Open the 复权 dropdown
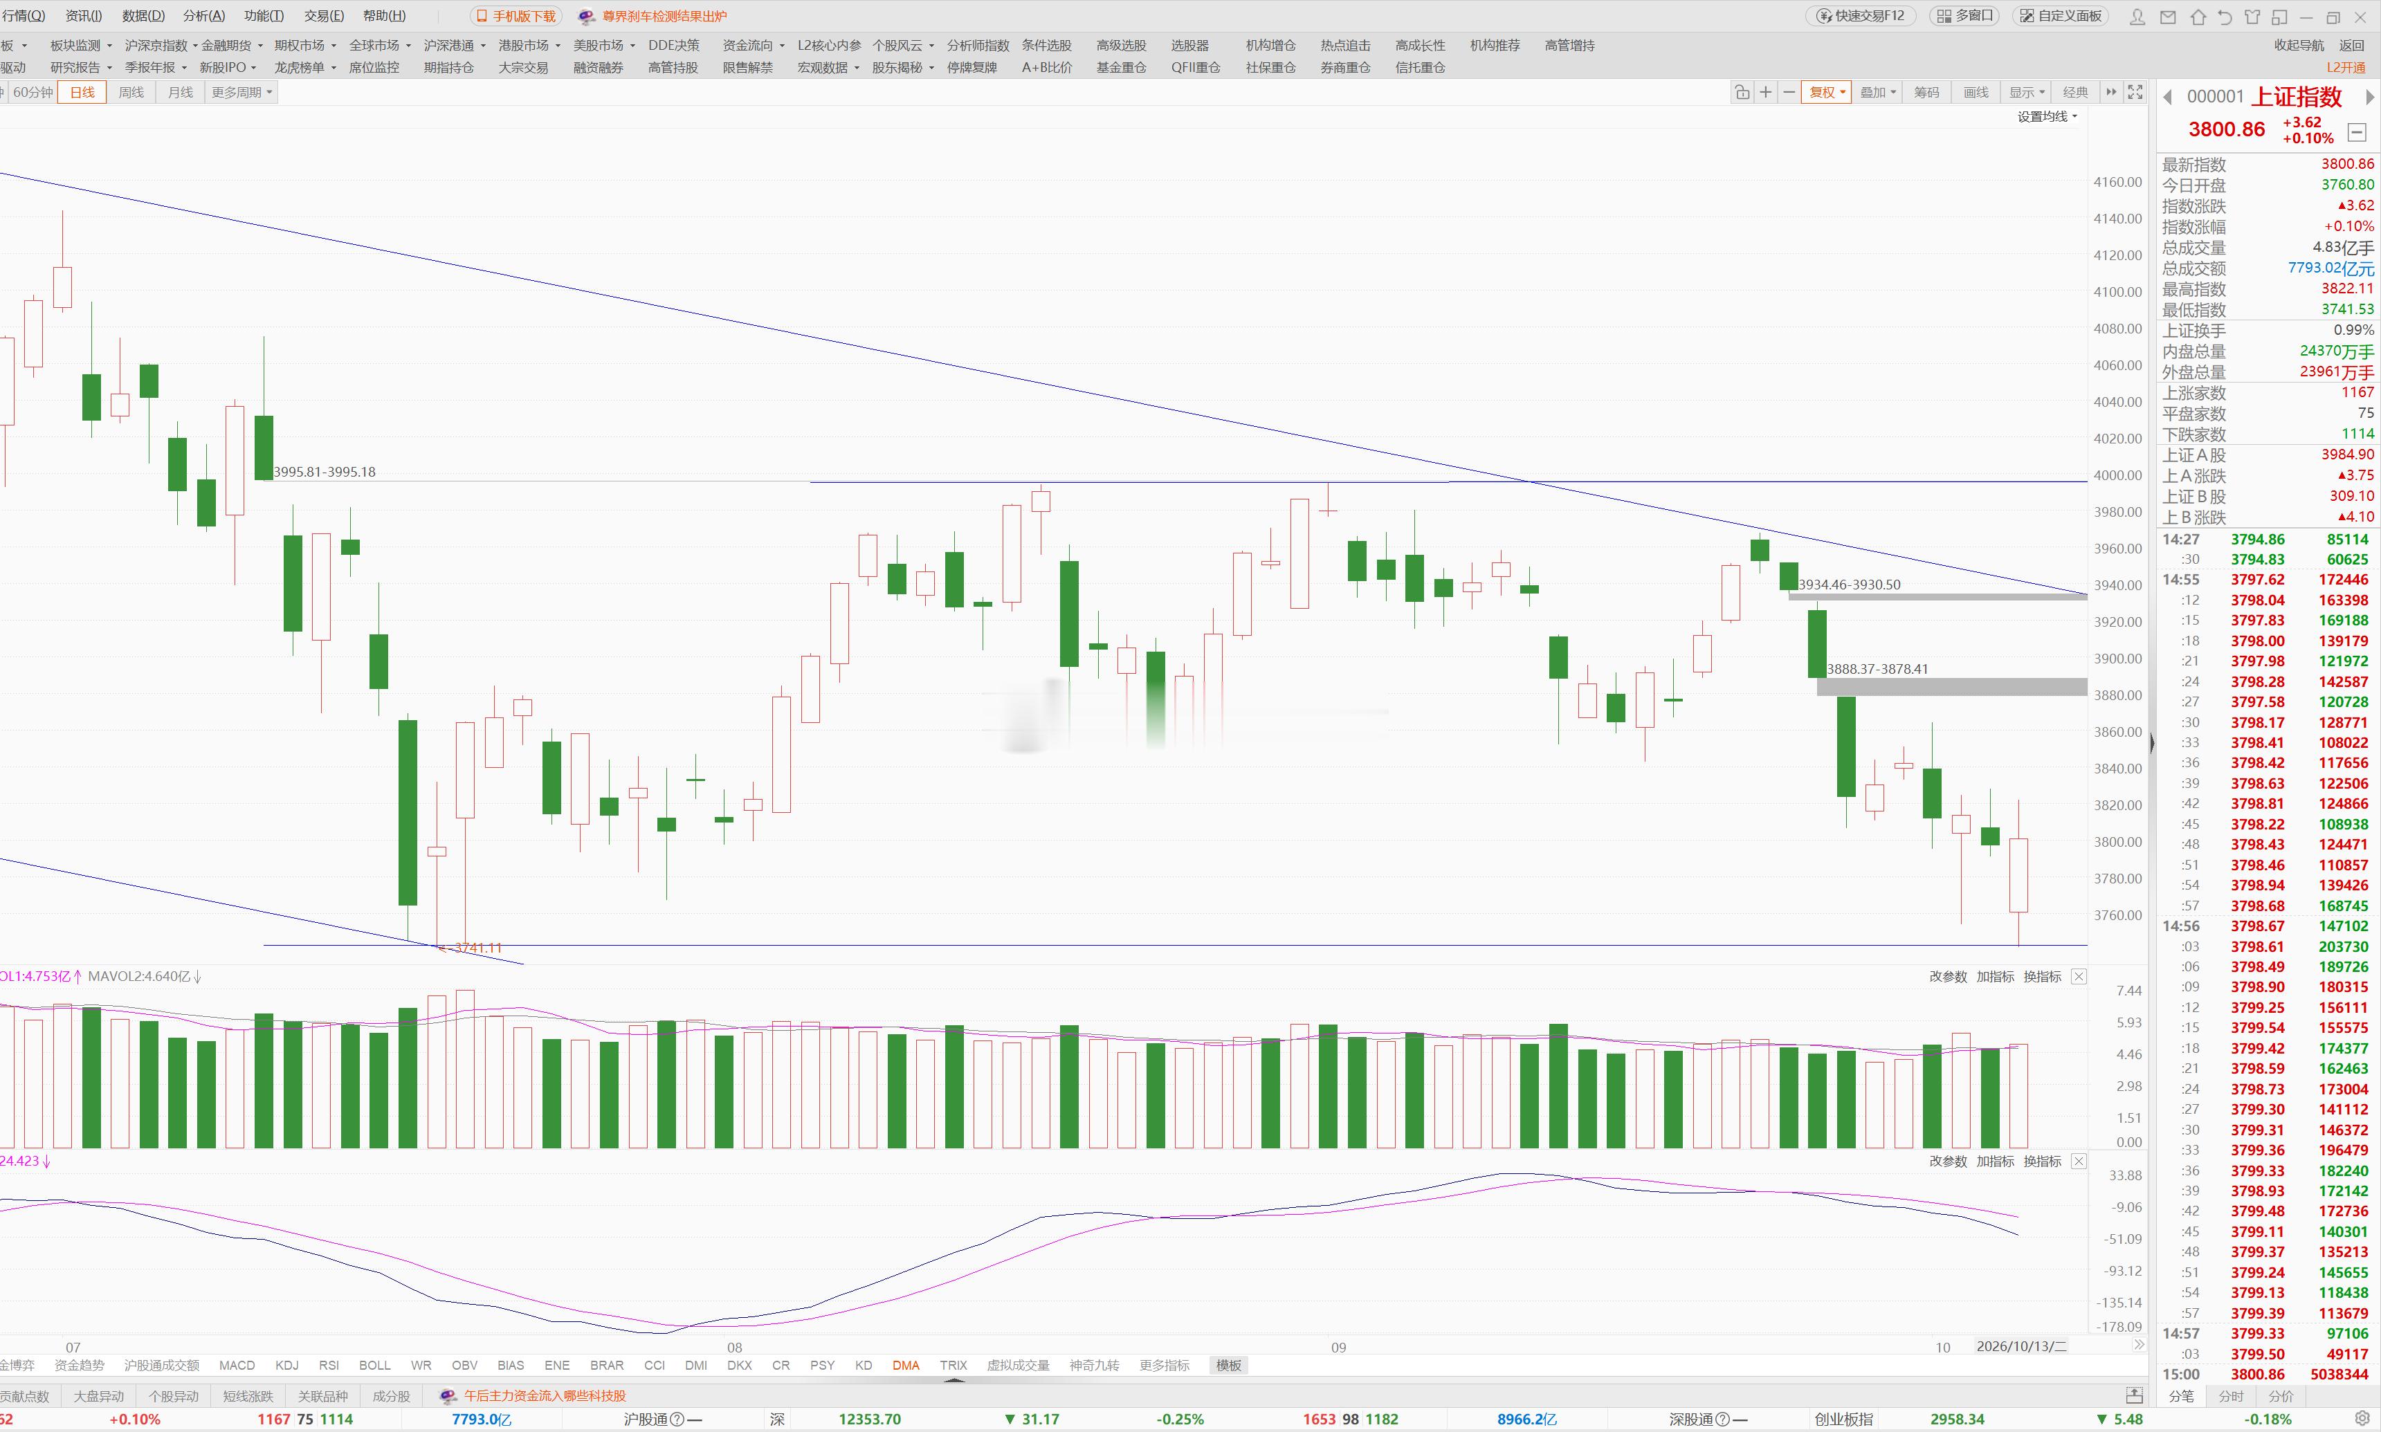 (x=1826, y=93)
